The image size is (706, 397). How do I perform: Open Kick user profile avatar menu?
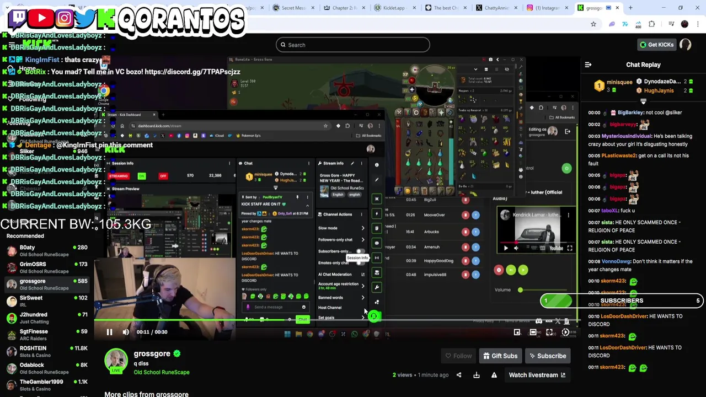click(686, 45)
